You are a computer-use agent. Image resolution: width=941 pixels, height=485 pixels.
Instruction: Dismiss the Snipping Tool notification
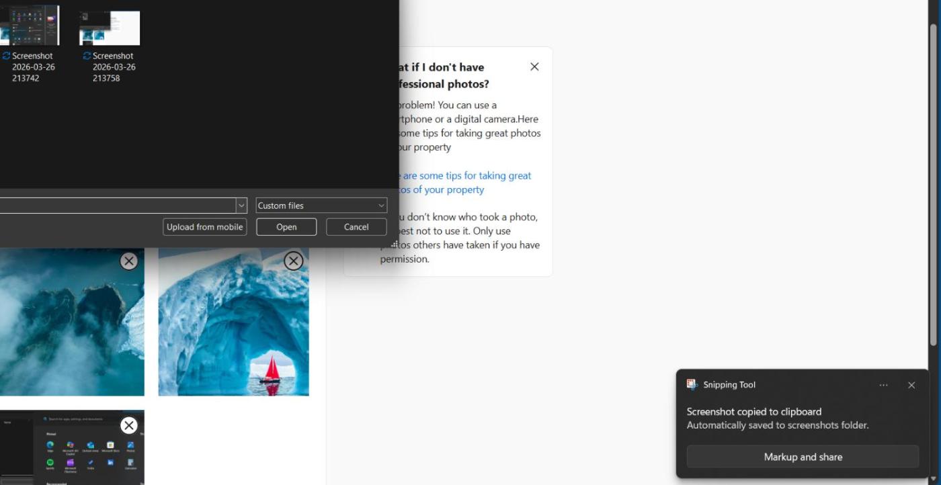tap(911, 385)
